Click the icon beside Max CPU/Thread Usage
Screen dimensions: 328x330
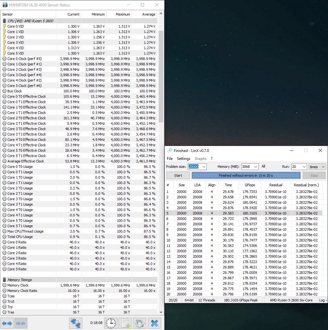tap(4, 231)
